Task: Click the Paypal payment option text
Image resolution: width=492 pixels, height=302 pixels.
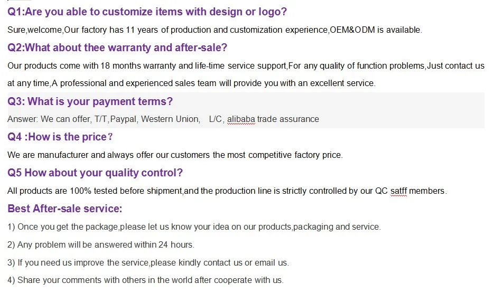Action: coord(124,119)
